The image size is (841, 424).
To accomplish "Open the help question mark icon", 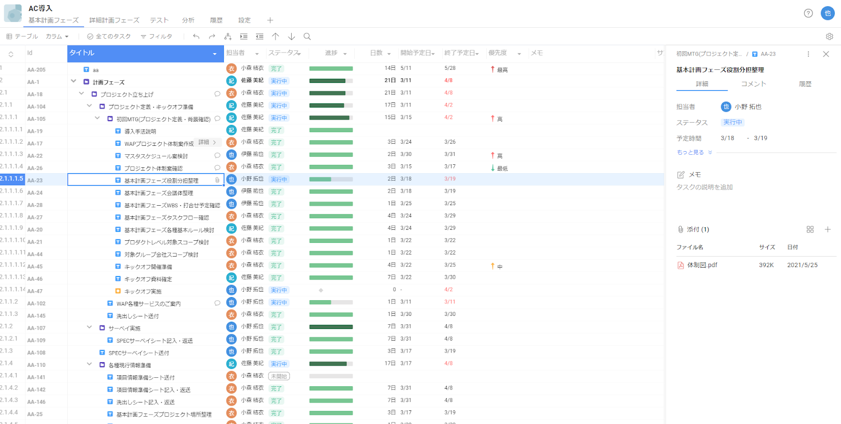I will pyautogui.click(x=808, y=14).
